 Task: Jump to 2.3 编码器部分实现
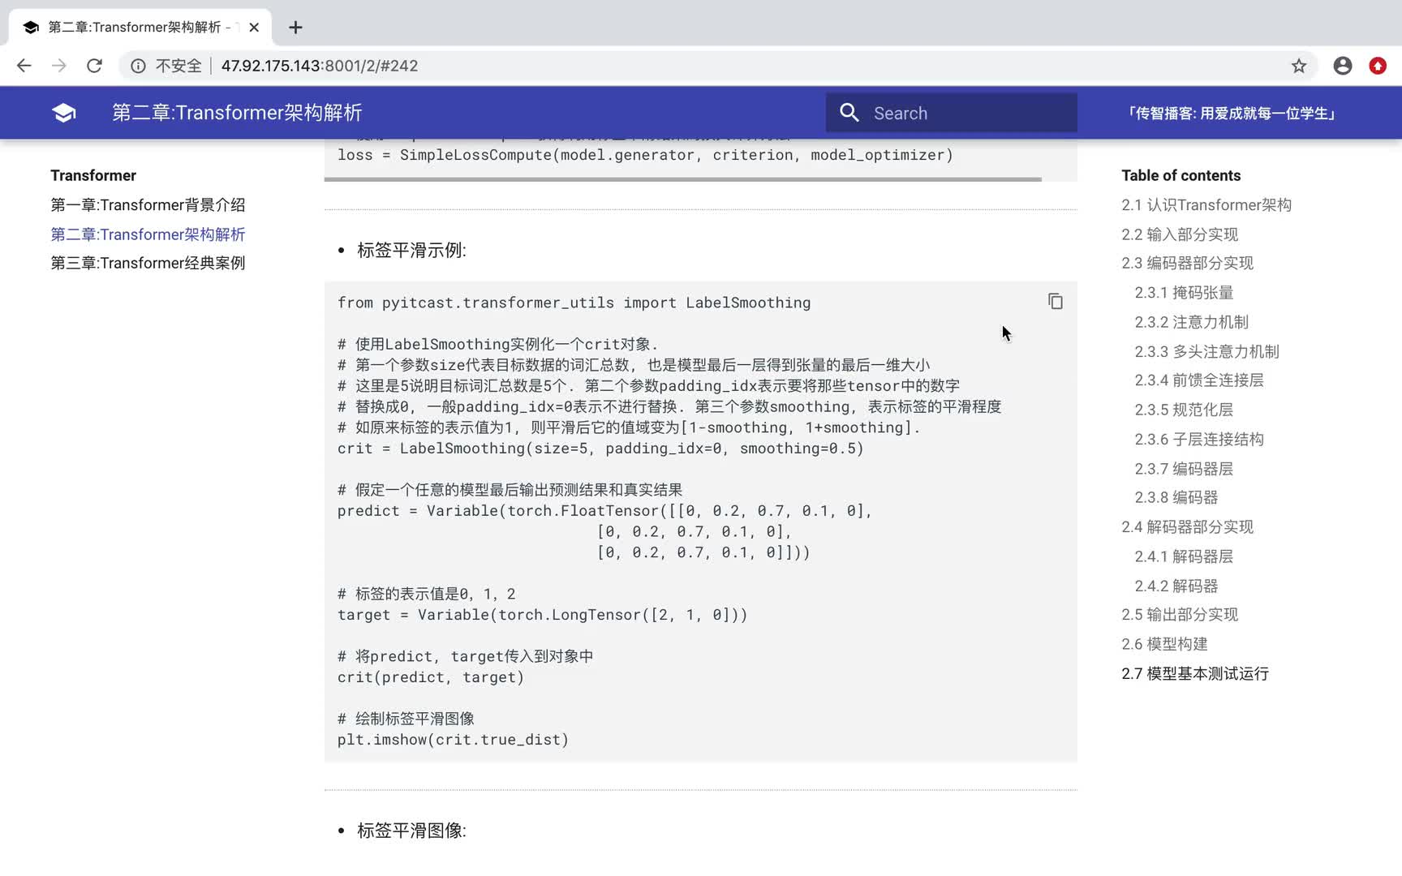(1187, 263)
